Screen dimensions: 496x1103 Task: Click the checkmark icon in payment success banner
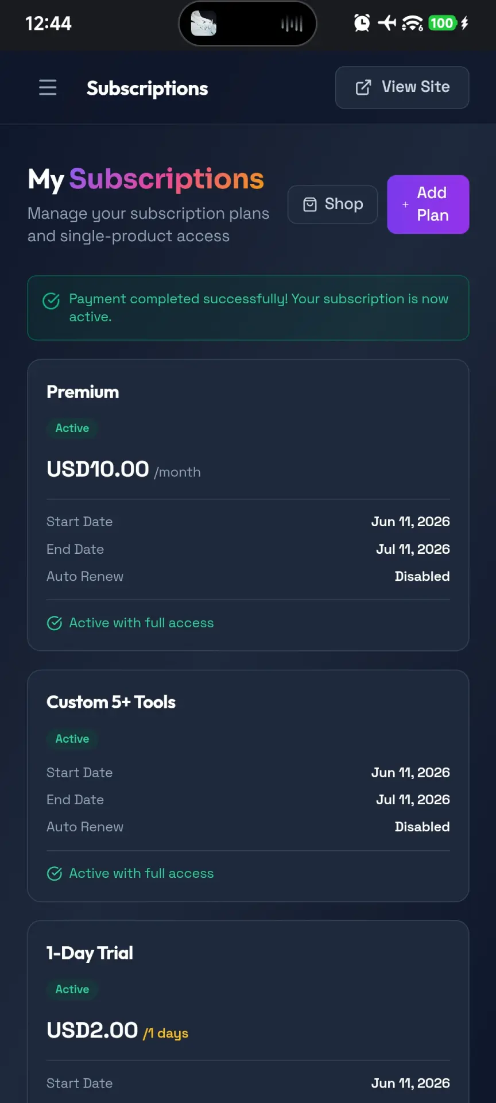tap(51, 300)
